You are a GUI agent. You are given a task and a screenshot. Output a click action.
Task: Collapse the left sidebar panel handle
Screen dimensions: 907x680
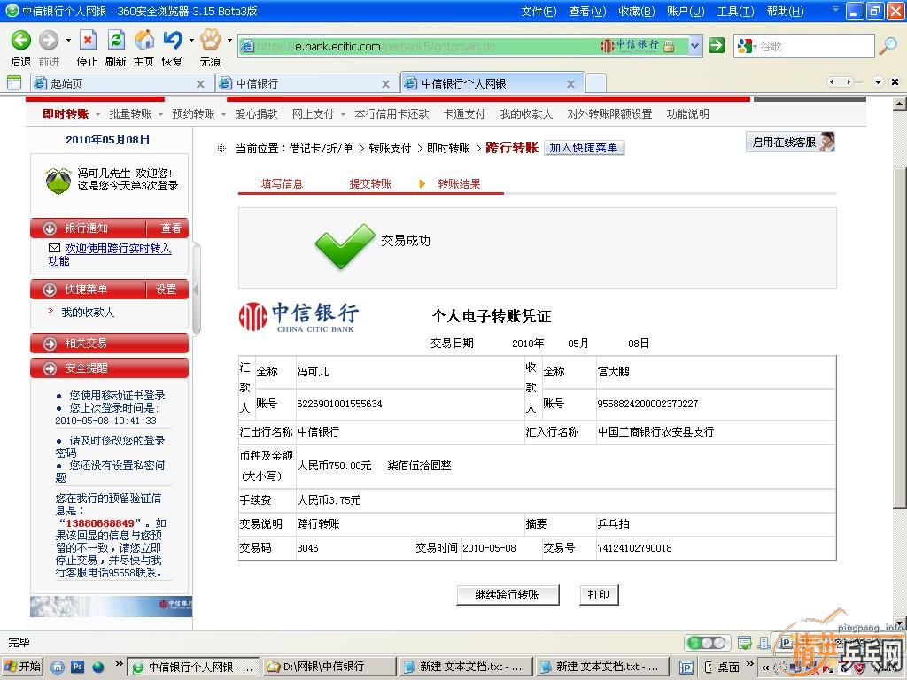point(196,290)
